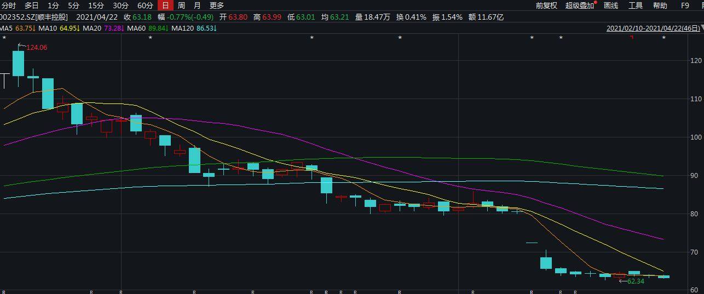The image size is (704, 294).
Task: Expand the date range dropdown triangle
Action: click(702, 28)
